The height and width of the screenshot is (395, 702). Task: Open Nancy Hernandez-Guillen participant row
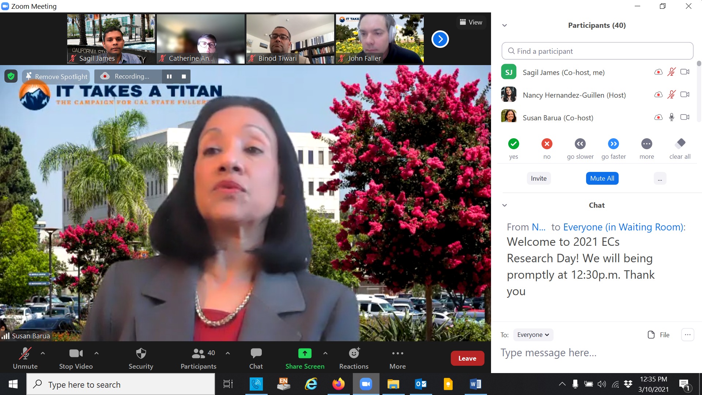click(x=597, y=95)
